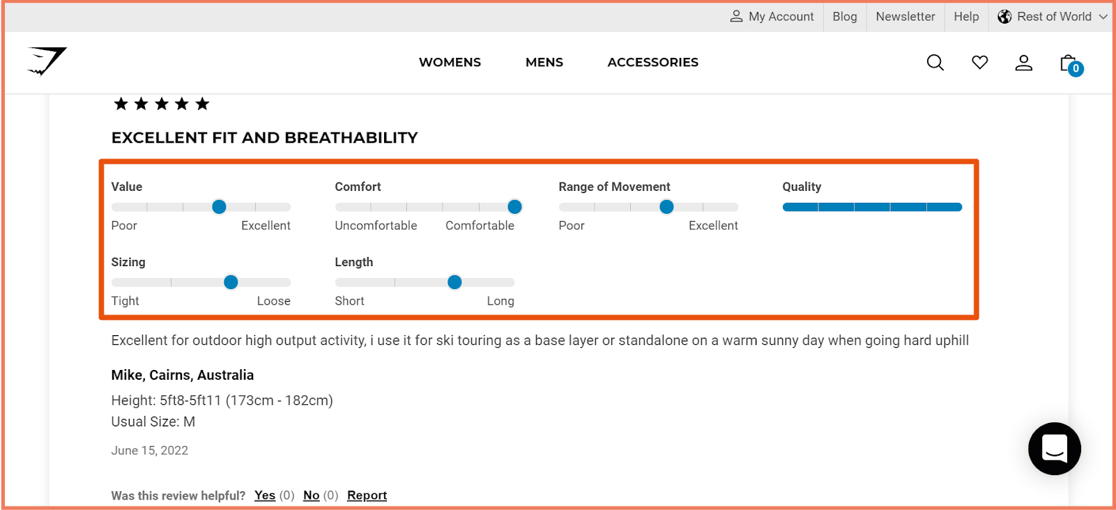
Task: Mark review helpful with Yes
Action: pos(265,495)
